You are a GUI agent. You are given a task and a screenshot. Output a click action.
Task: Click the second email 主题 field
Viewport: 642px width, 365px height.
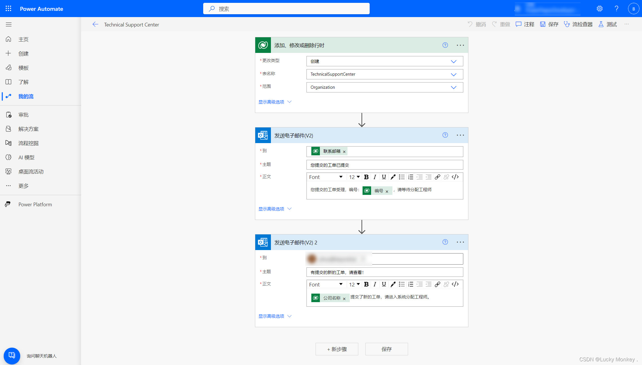pyautogui.click(x=384, y=272)
